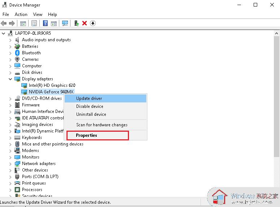This screenshot has height=207, width=280.
Task: Open the Properties sheet toolbar icon
Action: click(x=34, y=23)
